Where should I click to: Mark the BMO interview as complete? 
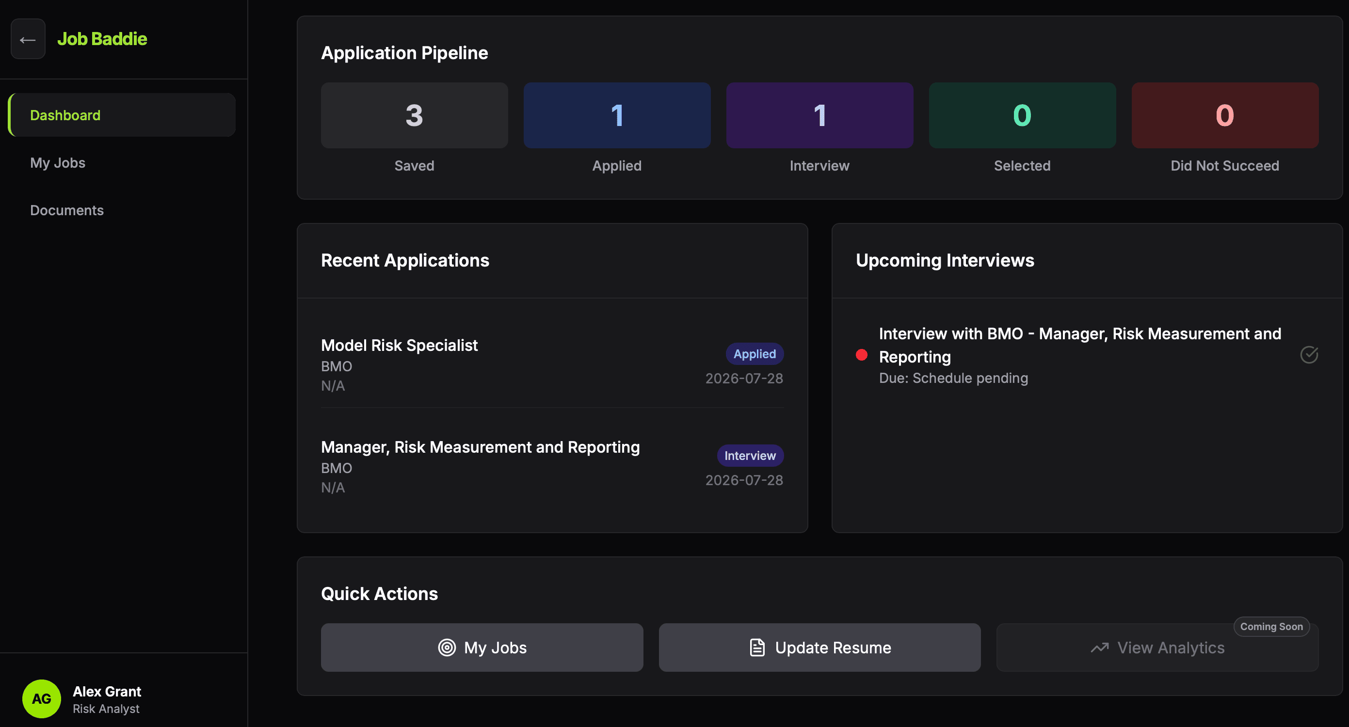coord(1309,355)
